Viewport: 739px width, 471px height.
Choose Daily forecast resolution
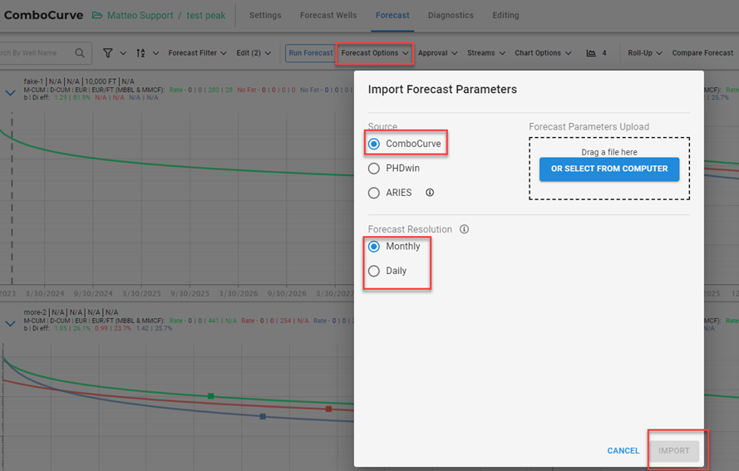374,271
